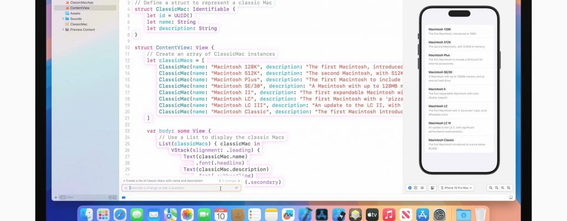This screenshot has height=221, width=567.
Task: Open the Assets catalog in navigator
Action: point(75,13)
